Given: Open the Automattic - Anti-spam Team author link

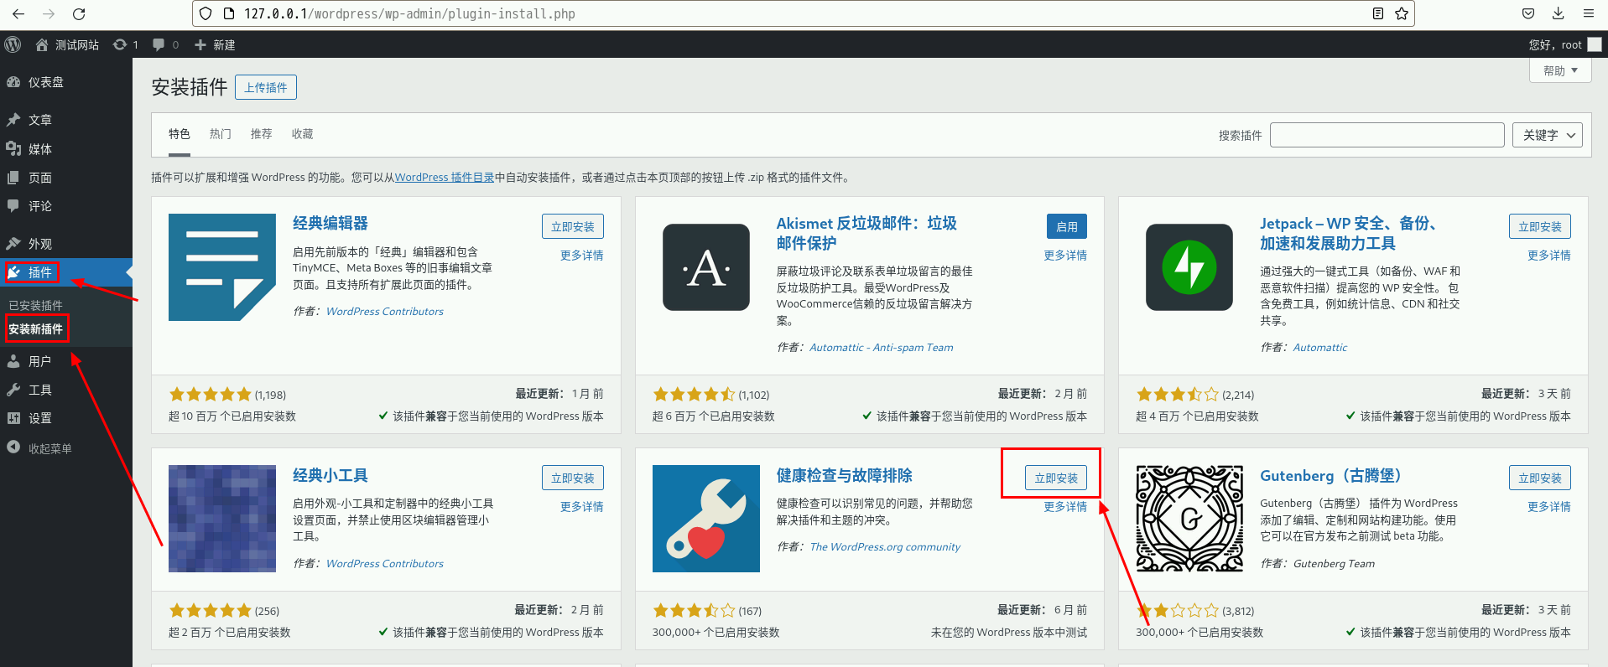Looking at the screenshot, I should pyautogui.click(x=882, y=348).
